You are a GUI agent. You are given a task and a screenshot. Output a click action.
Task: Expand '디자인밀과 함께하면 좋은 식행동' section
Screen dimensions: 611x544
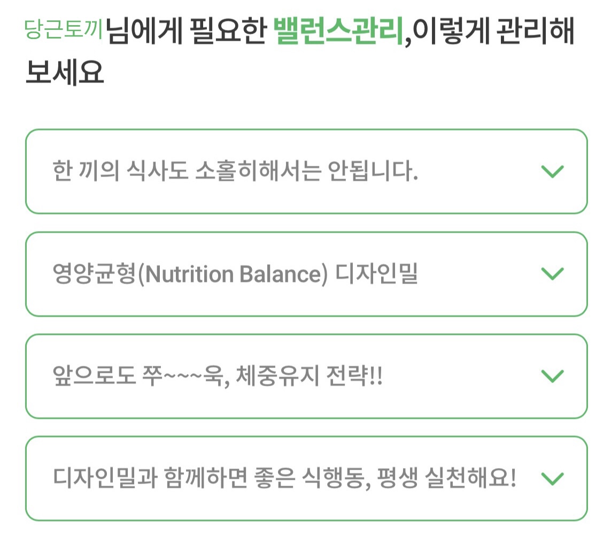306,479
